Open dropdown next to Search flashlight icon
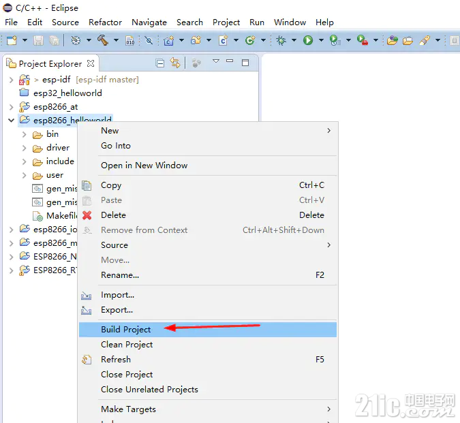The image size is (460, 423). [x=438, y=40]
